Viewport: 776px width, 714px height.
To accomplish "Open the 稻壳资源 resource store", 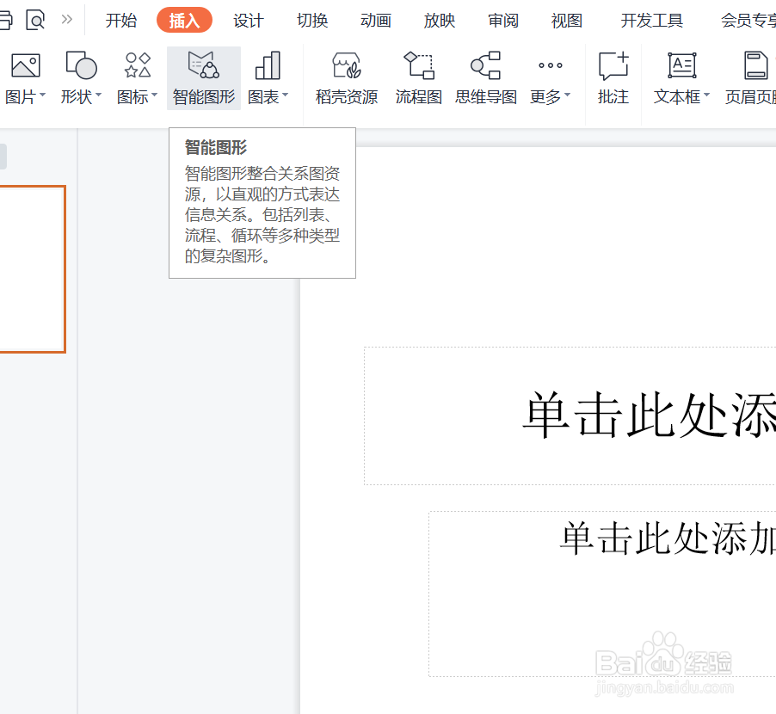I will pos(345,77).
